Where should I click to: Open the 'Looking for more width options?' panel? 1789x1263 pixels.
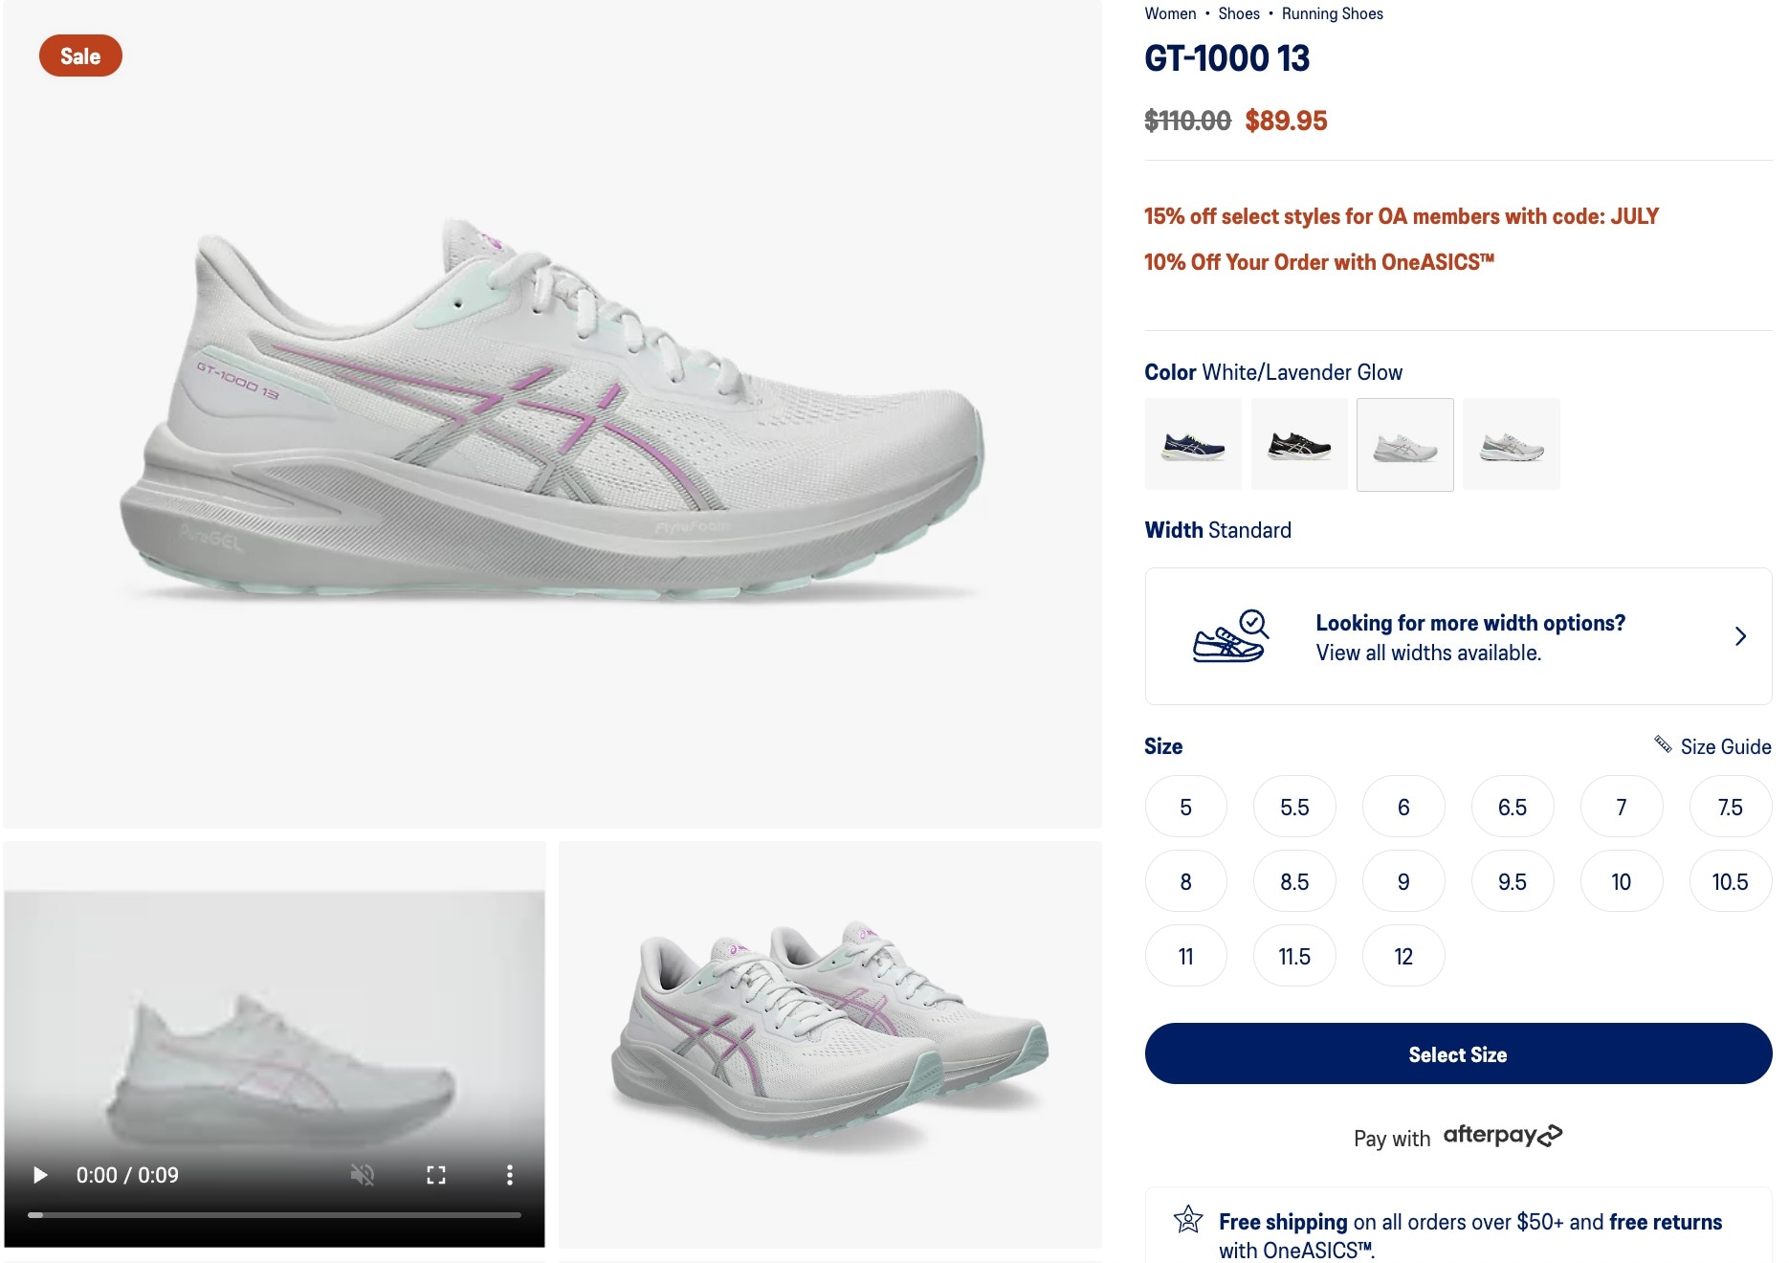pyautogui.click(x=1458, y=636)
